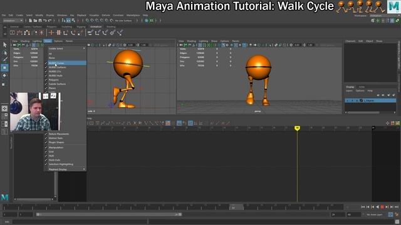Click the construction history icon on status line

click(147, 21)
